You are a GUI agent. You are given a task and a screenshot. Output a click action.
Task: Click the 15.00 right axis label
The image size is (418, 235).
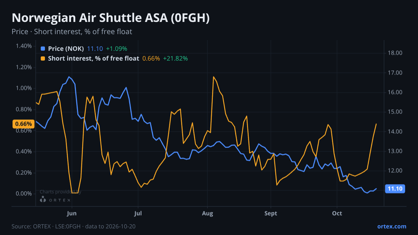tap(395, 112)
